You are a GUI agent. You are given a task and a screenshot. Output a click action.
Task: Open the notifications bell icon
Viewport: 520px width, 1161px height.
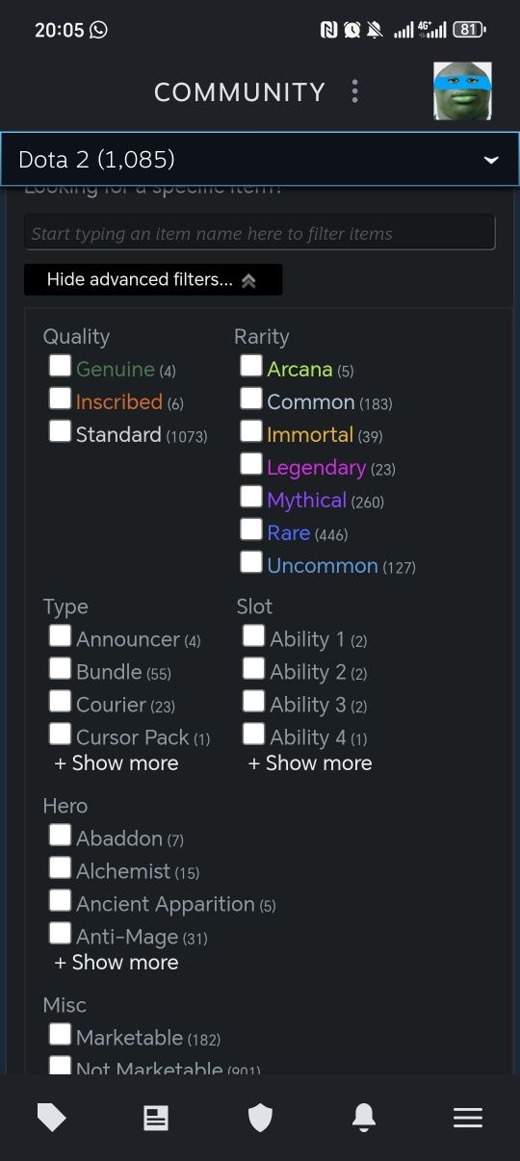[364, 1117]
